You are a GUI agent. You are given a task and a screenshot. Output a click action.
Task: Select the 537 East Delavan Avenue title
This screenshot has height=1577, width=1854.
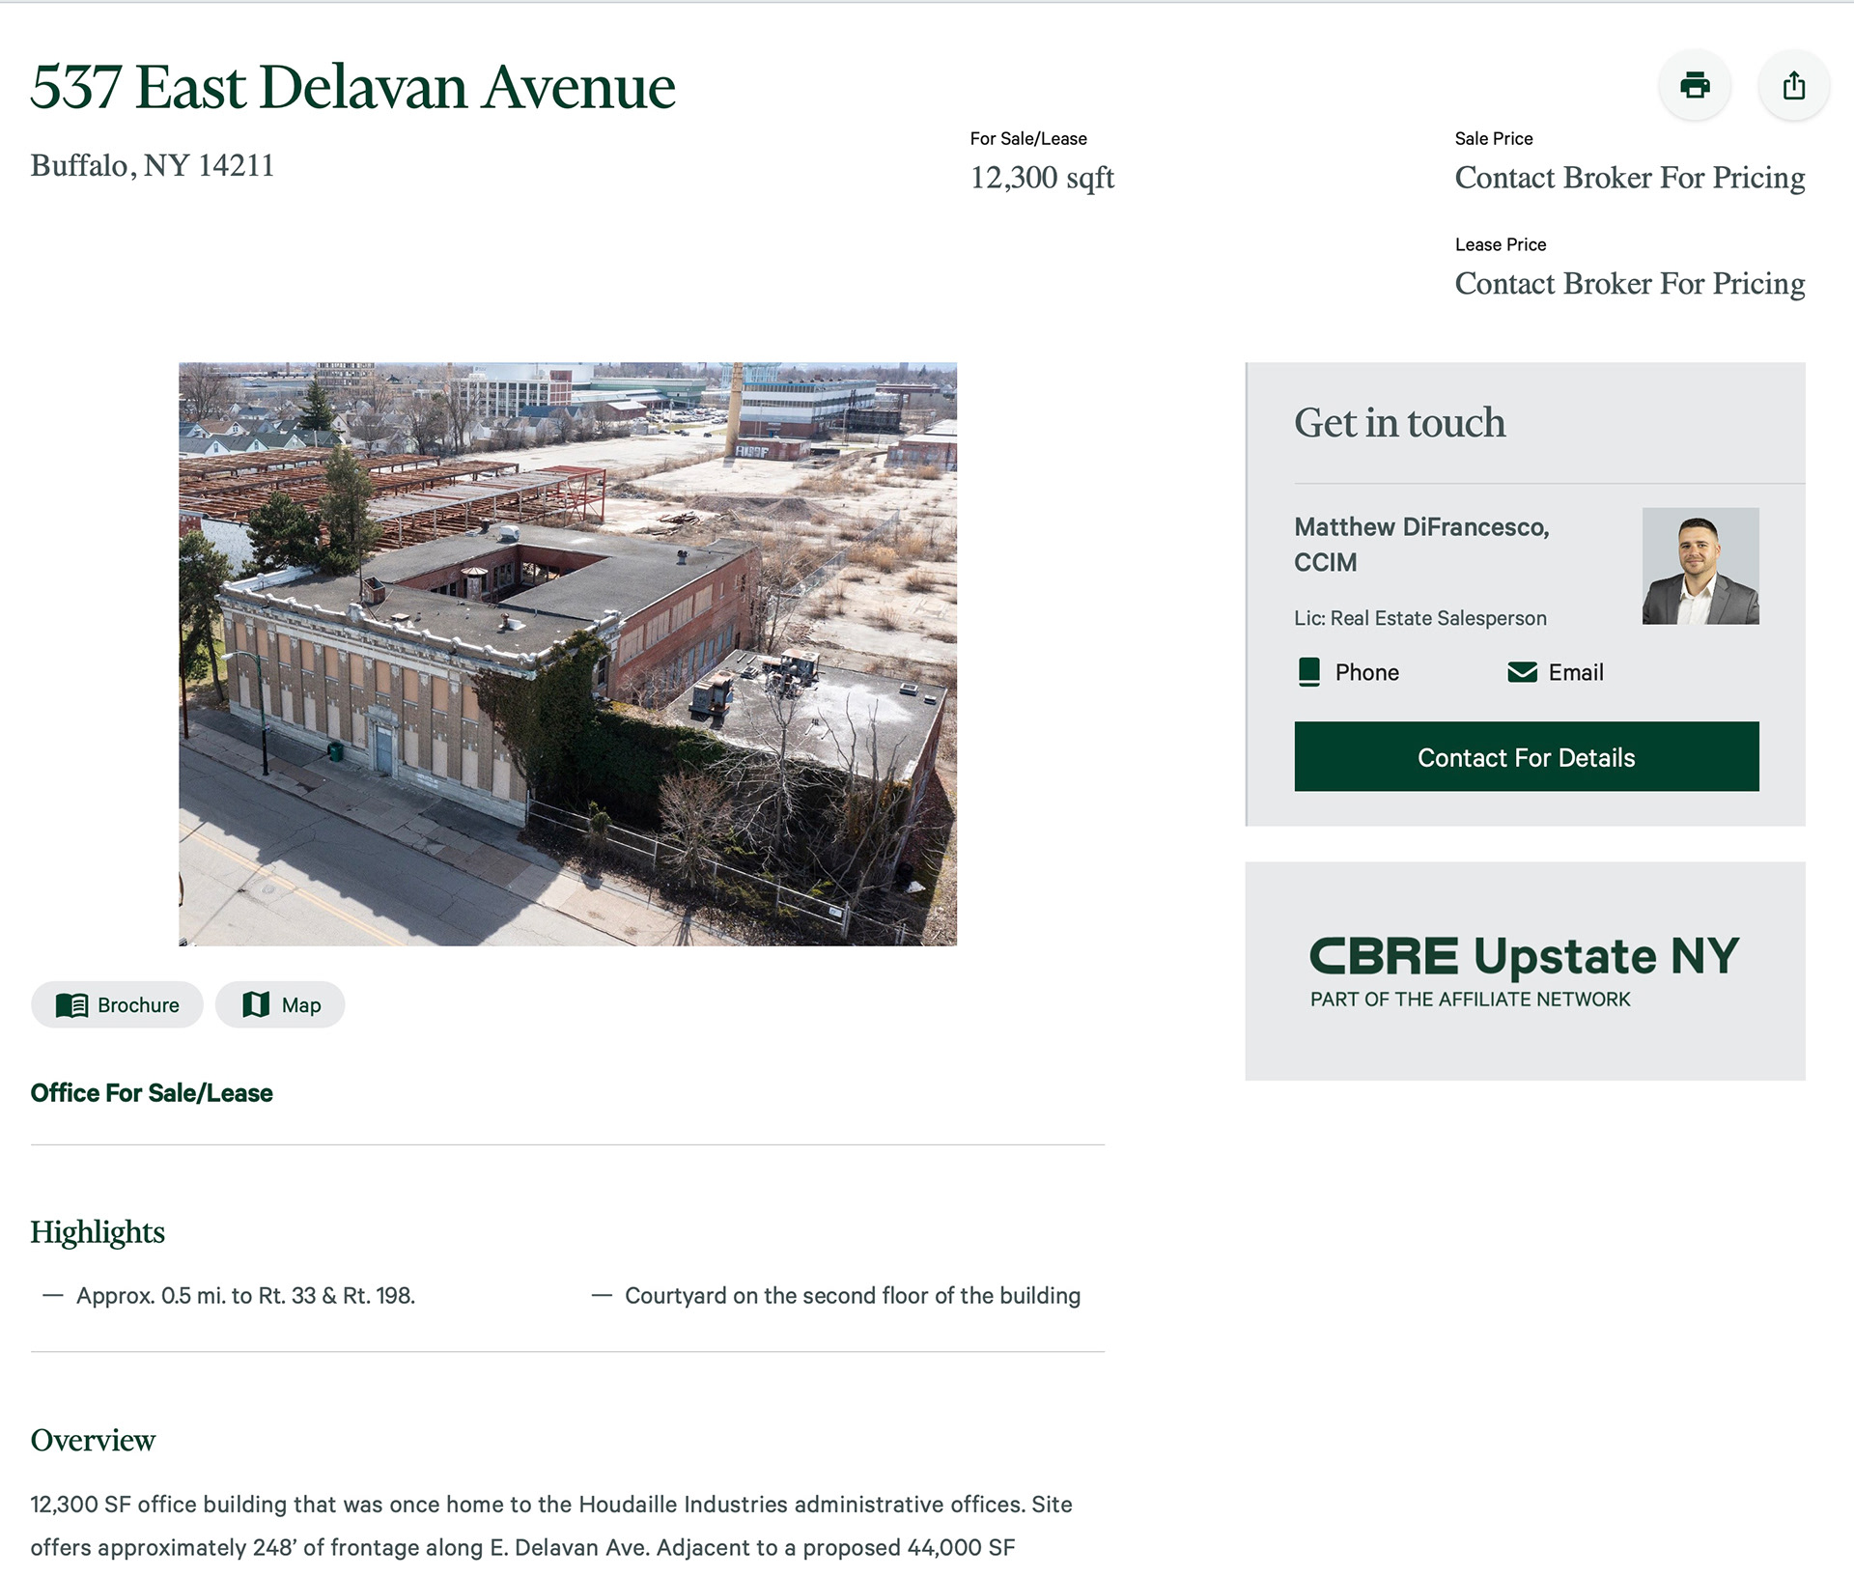tap(352, 87)
